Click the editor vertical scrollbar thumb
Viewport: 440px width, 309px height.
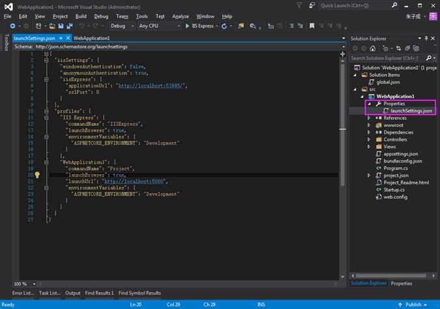(x=342, y=124)
